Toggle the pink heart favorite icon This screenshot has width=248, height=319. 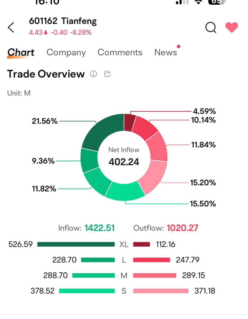click(x=232, y=27)
